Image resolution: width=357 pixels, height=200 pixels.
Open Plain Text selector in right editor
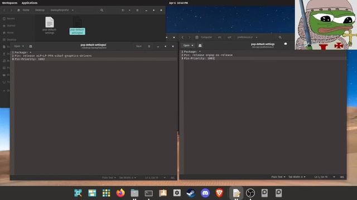click(278, 177)
